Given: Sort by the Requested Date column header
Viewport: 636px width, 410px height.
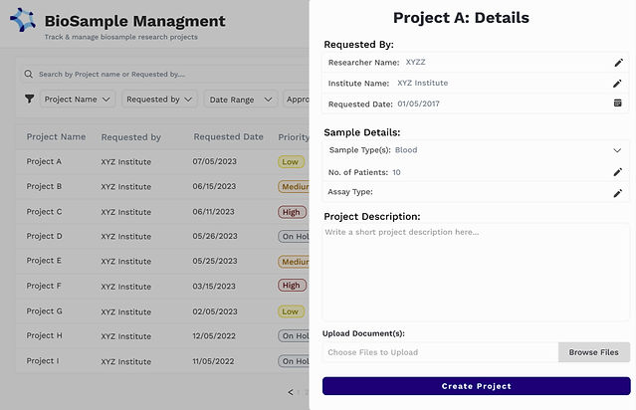Looking at the screenshot, I should (x=228, y=137).
